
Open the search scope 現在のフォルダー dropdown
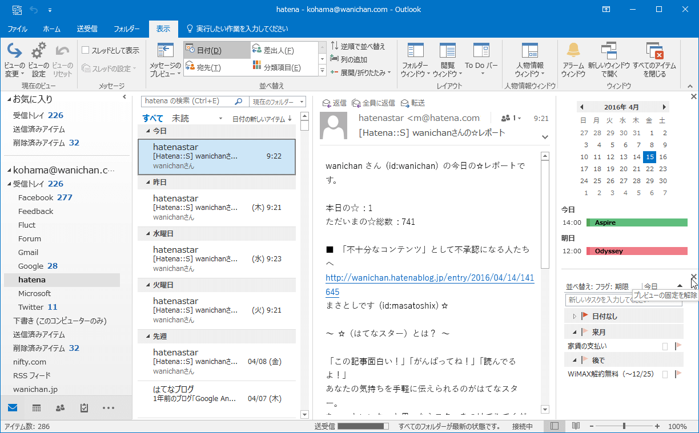[278, 102]
